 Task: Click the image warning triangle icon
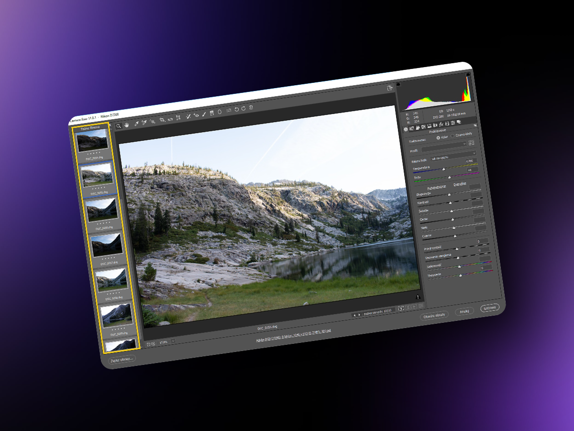[417, 297]
